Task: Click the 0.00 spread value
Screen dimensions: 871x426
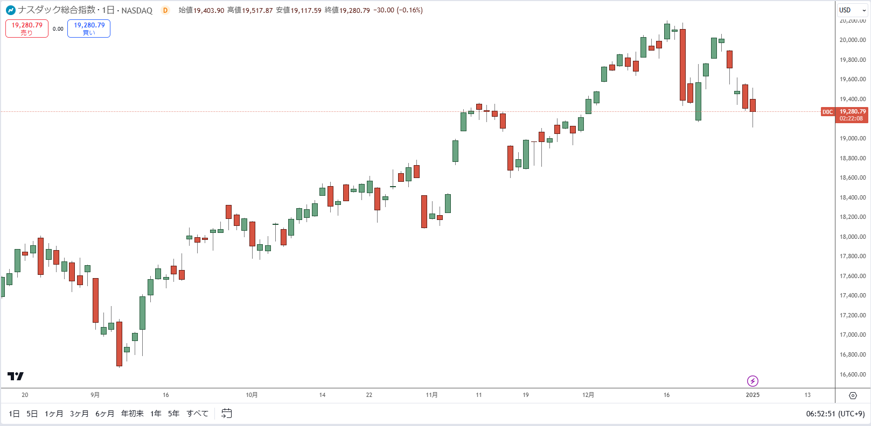Action: 58,29
